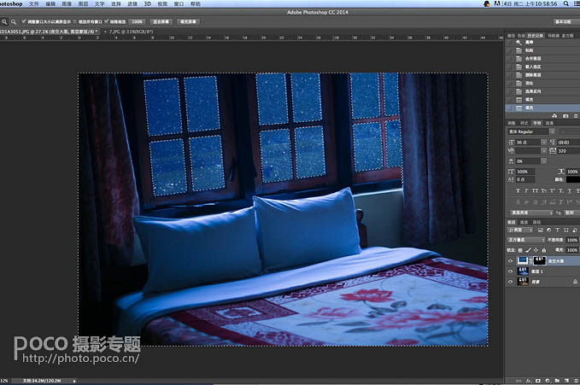The image size is (580, 385).
Task: Lock transparent pixels in Layers panel
Action: [x=520, y=250]
